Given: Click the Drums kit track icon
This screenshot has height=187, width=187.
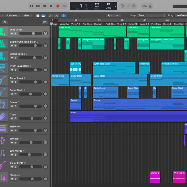Looking at the screenshot, I should (x=3, y=104).
